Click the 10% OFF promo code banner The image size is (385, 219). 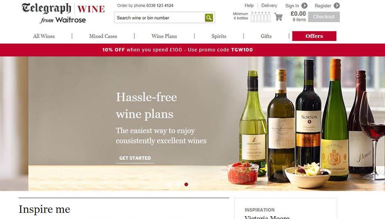pyautogui.click(x=177, y=50)
